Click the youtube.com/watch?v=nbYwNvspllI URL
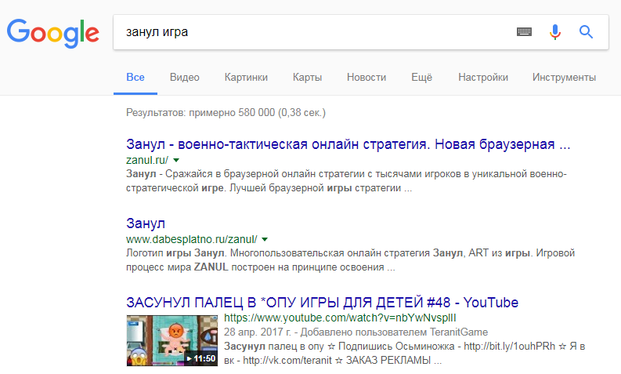 coord(340,318)
